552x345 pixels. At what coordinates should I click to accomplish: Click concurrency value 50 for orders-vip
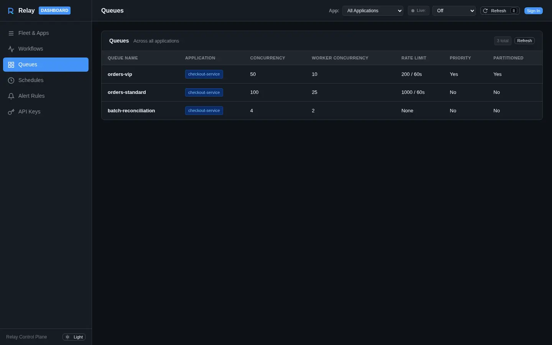253,74
